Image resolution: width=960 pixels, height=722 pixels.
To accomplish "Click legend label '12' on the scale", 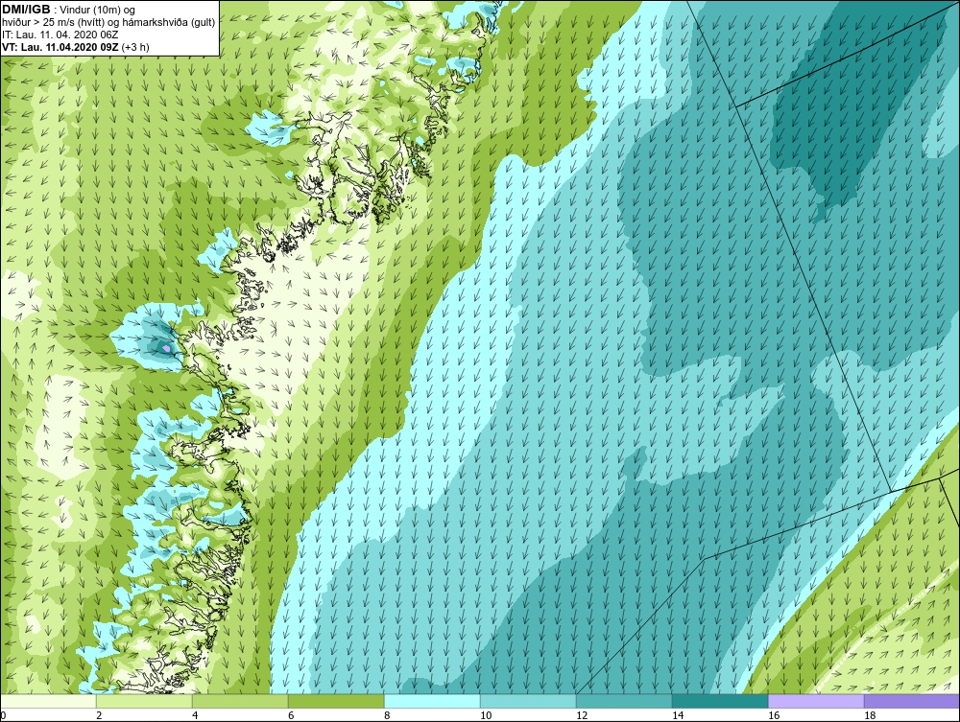I will tap(582, 715).
